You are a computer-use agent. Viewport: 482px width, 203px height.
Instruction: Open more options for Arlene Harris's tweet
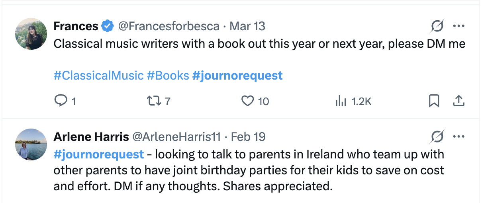[x=459, y=137]
